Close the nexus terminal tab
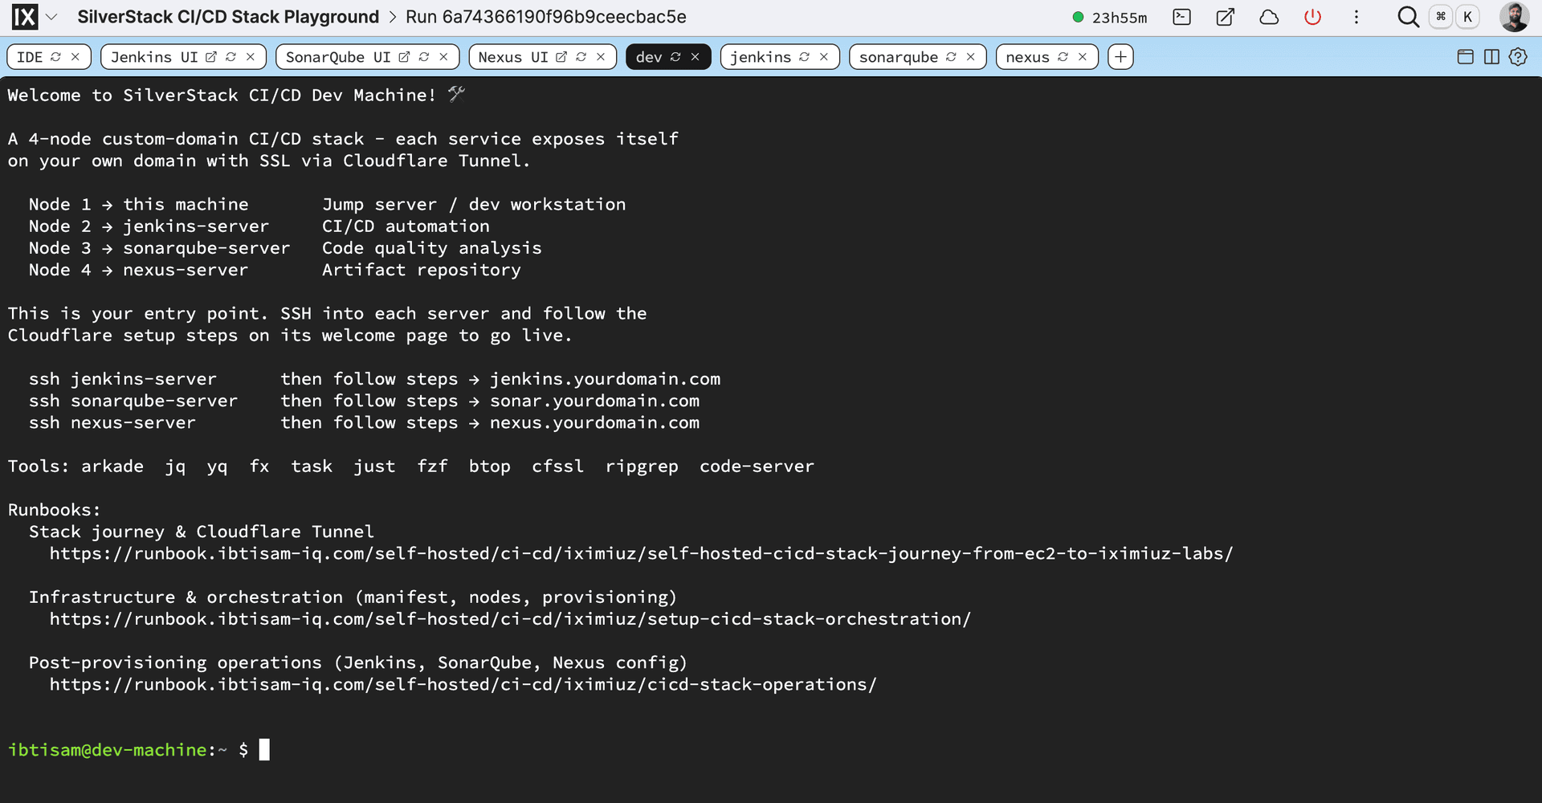Image resolution: width=1542 pixels, height=803 pixels. (1083, 57)
